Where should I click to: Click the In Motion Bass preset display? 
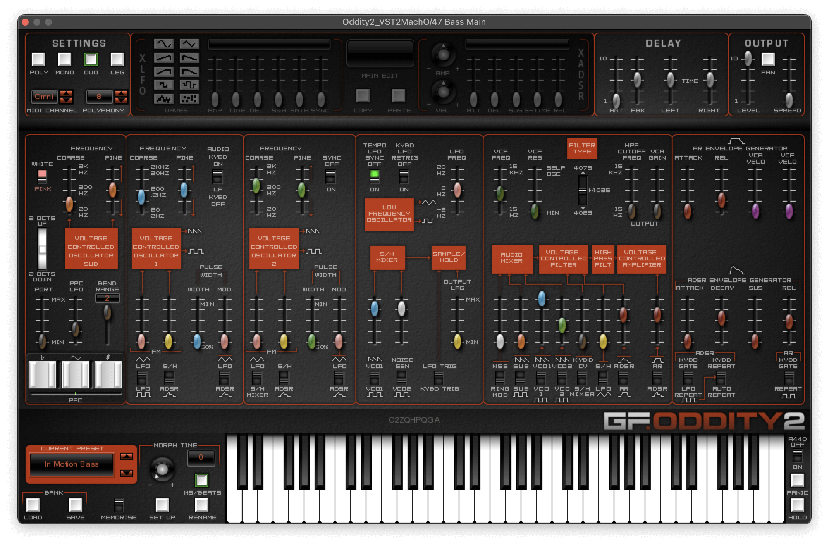coord(72,464)
